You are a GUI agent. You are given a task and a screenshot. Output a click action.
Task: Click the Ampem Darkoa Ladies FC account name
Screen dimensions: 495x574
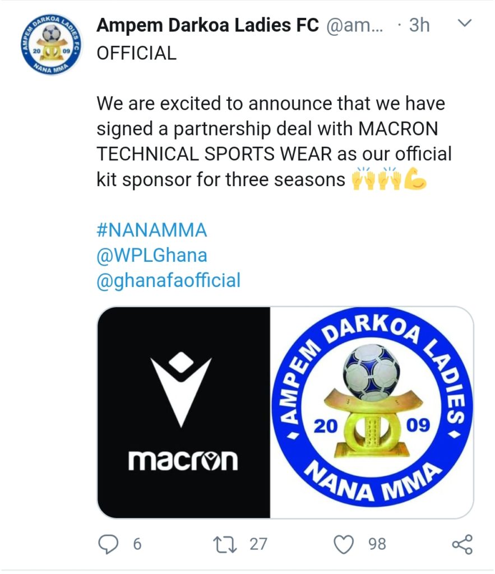[x=208, y=25]
